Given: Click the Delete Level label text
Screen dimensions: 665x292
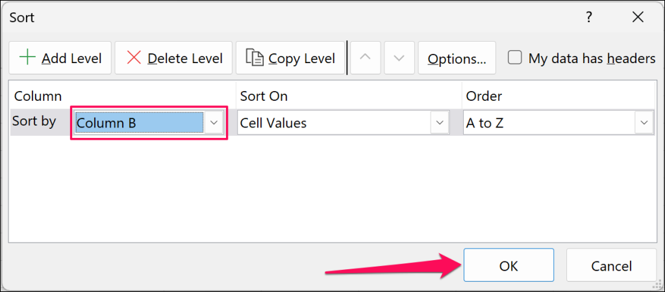Looking at the screenshot, I should click(x=185, y=59).
